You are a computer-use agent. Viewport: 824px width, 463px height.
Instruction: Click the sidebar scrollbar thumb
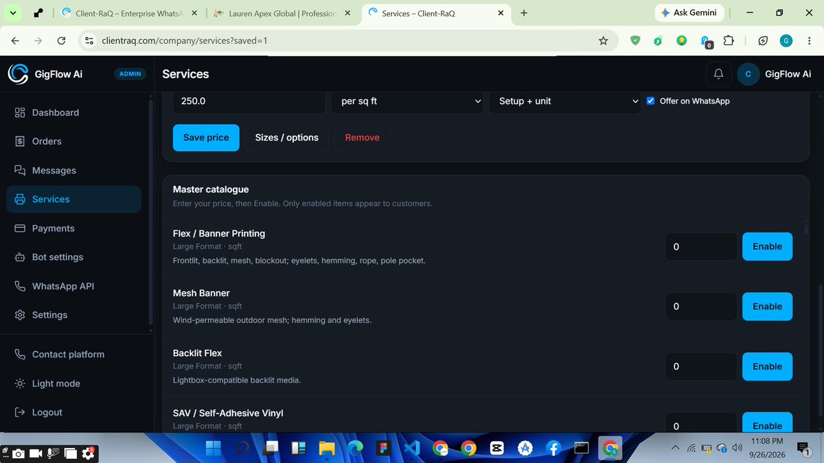click(151, 214)
